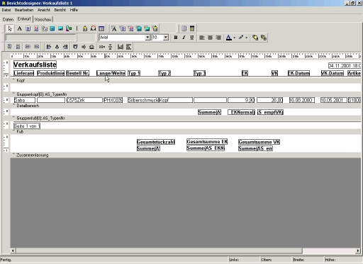
Task: Space selected objects evenly vertically
Action: (110, 47)
